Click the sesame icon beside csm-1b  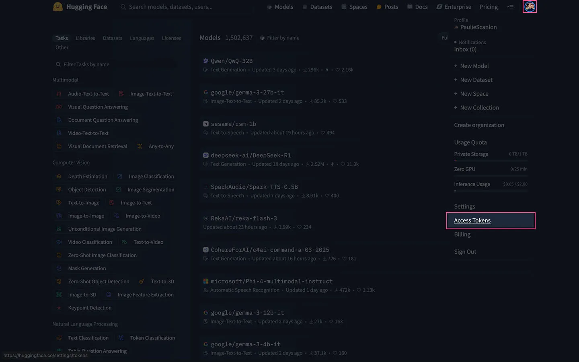pos(206,124)
